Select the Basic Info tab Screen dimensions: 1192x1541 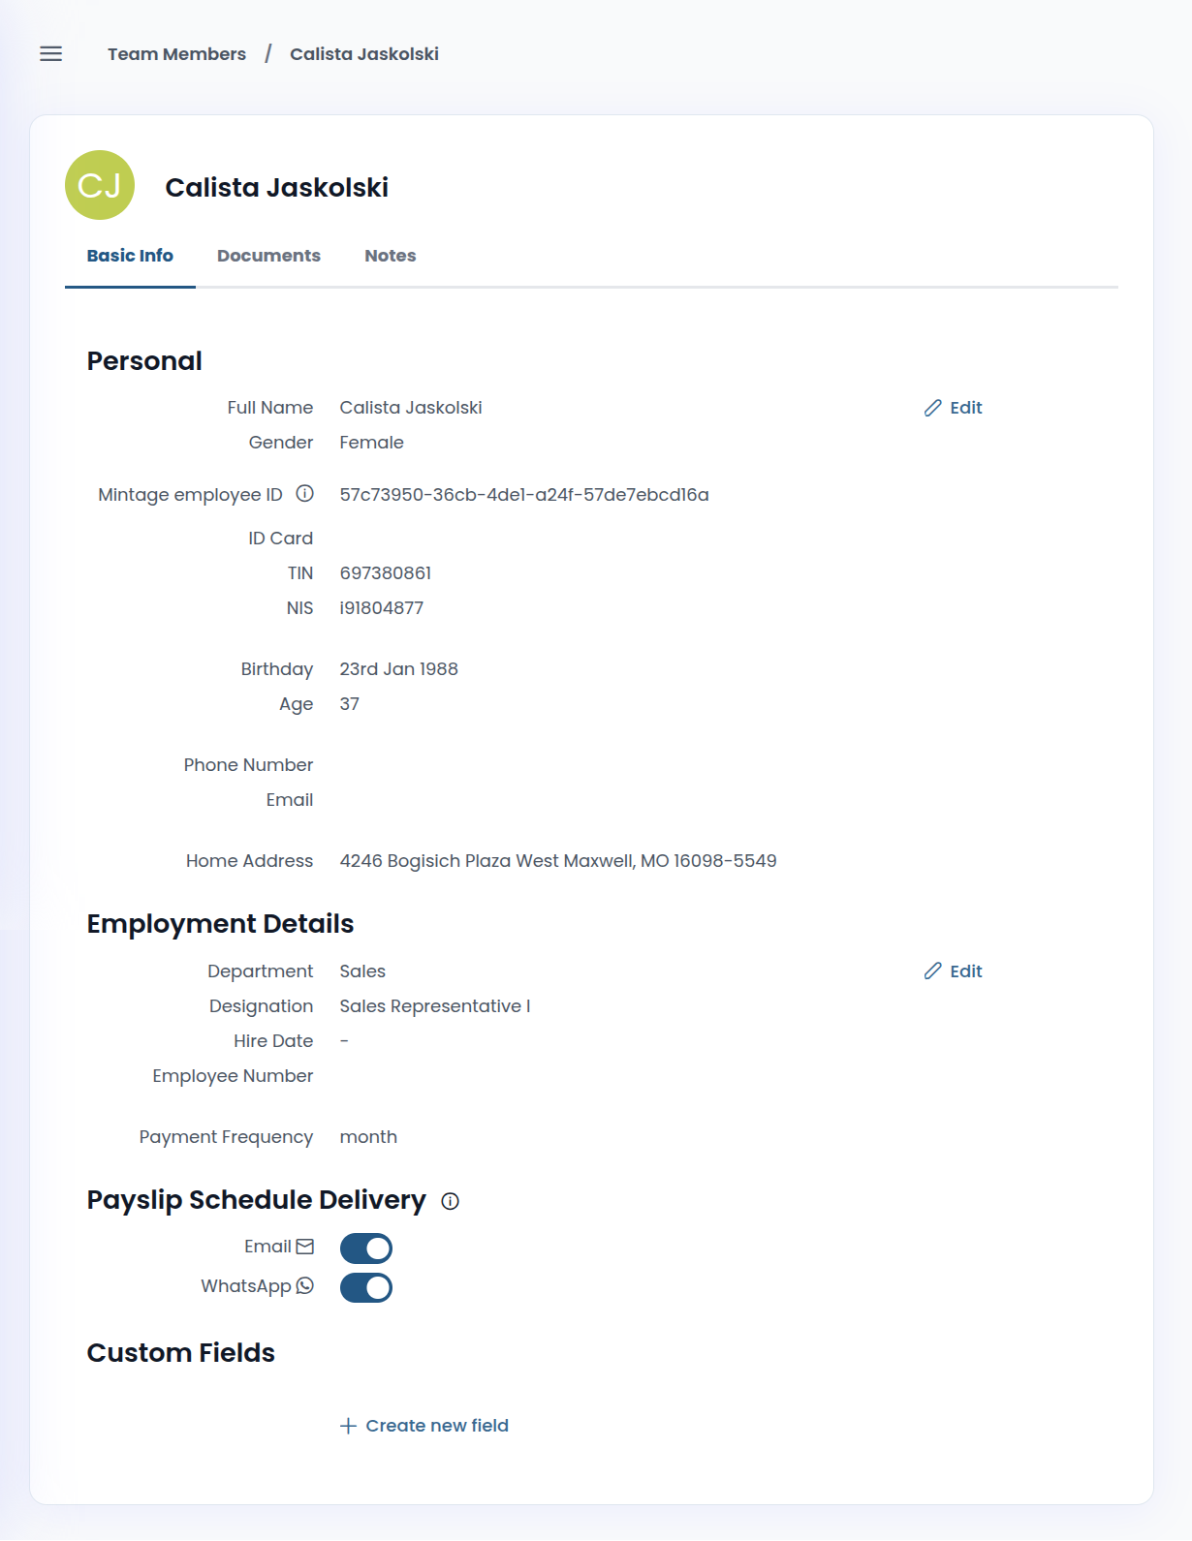point(130,256)
